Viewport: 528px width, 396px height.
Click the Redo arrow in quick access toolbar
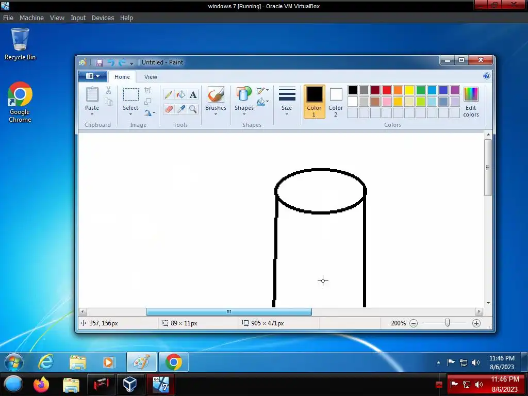122,62
